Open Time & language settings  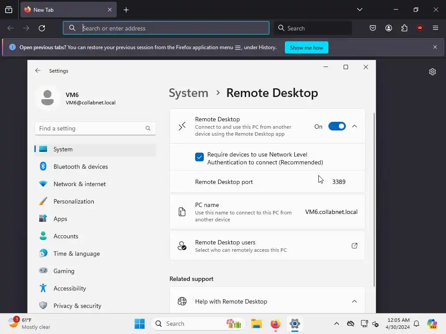pyautogui.click(x=95, y=254)
